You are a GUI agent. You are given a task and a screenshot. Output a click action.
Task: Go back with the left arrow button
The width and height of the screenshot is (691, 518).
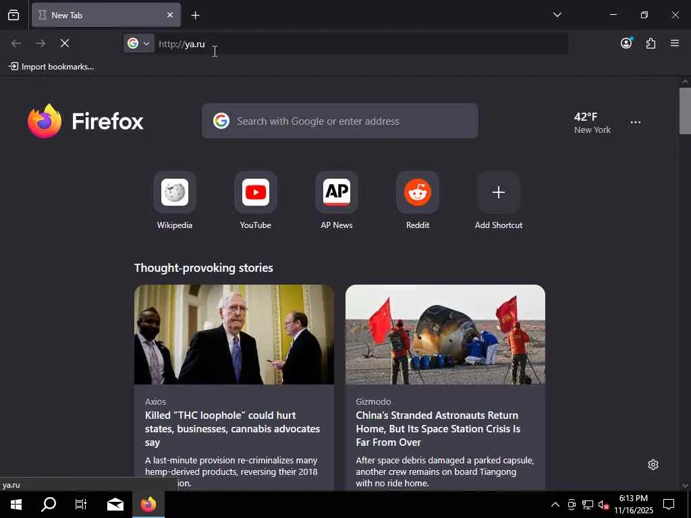pos(16,43)
